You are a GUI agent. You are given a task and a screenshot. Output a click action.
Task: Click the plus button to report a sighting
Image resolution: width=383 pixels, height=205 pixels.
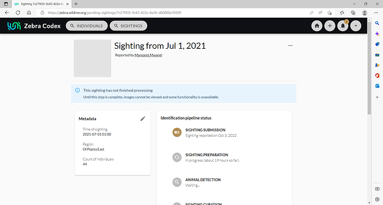tap(330, 26)
